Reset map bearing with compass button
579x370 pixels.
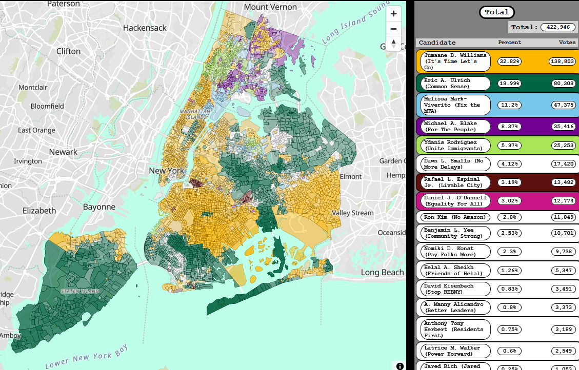394,44
